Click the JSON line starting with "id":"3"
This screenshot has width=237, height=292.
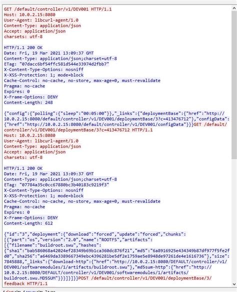coord(95,234)
